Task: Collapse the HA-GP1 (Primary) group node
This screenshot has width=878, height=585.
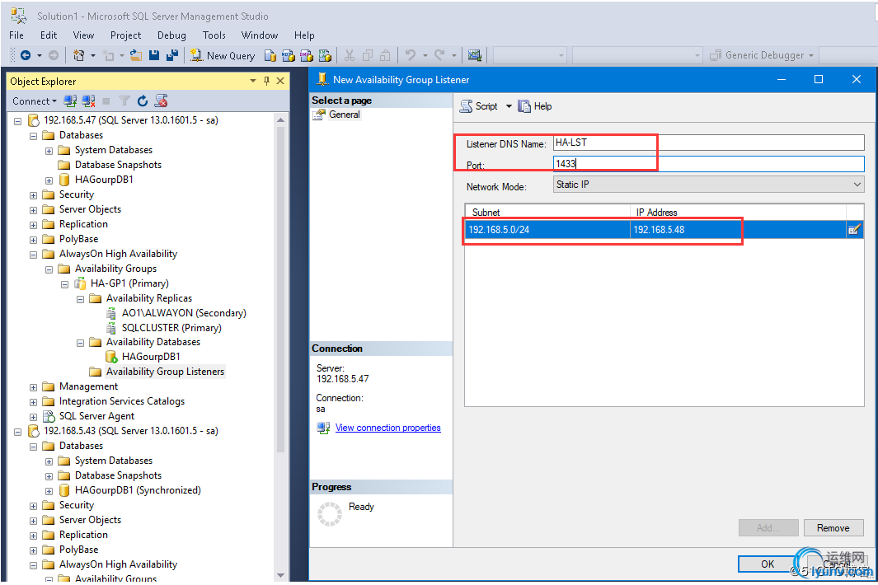Action: [65, 284]
